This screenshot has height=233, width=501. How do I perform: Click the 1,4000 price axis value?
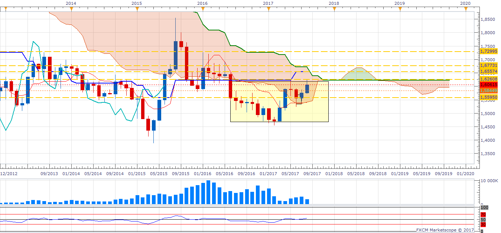coord(488,140)
